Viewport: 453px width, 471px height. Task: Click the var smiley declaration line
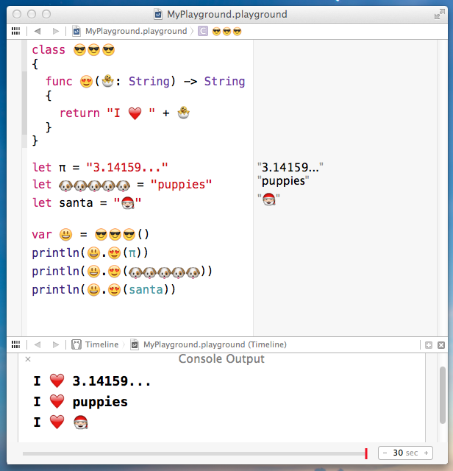90,234
